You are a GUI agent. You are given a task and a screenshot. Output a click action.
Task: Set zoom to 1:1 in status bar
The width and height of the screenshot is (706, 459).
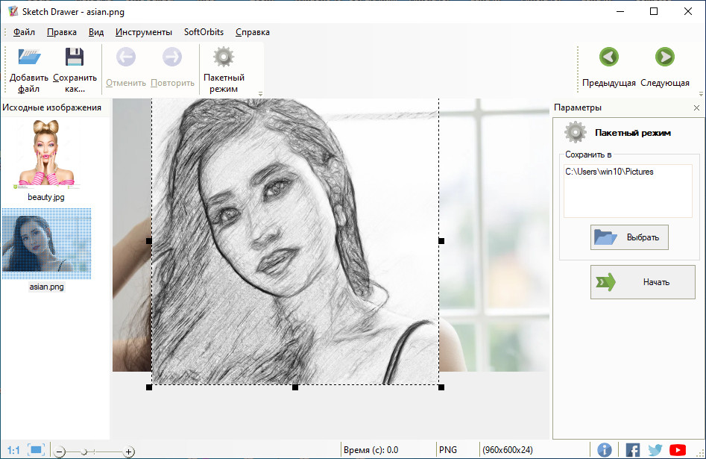[13, 450]
